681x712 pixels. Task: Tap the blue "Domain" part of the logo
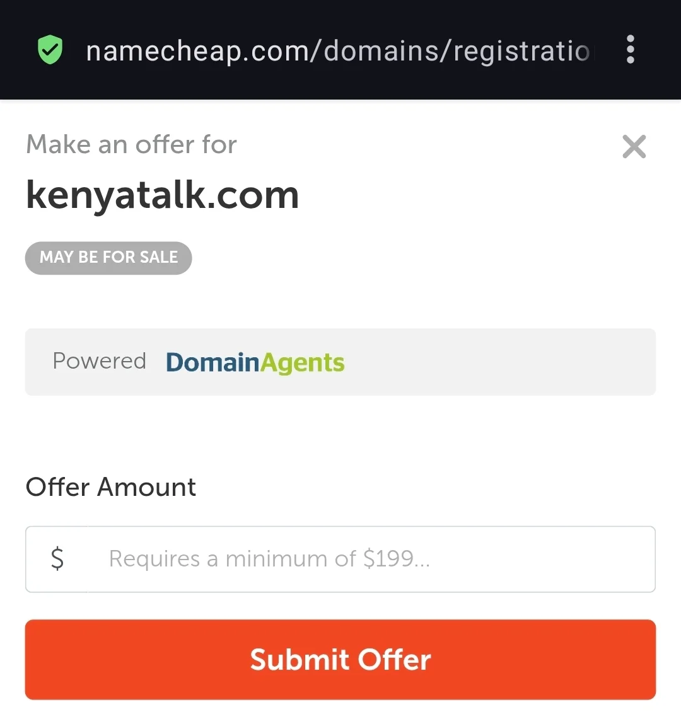click(212, 362)
